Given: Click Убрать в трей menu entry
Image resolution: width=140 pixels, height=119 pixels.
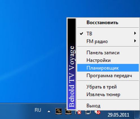Looking at the screenshot, I should tap(108, 87).
